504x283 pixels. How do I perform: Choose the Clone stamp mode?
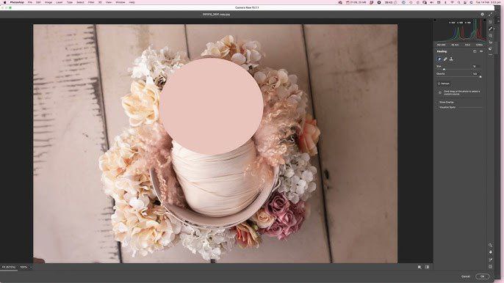[x=451, y=59]
